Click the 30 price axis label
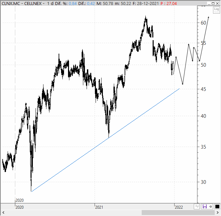221x216 pixels. coord(203,182)
